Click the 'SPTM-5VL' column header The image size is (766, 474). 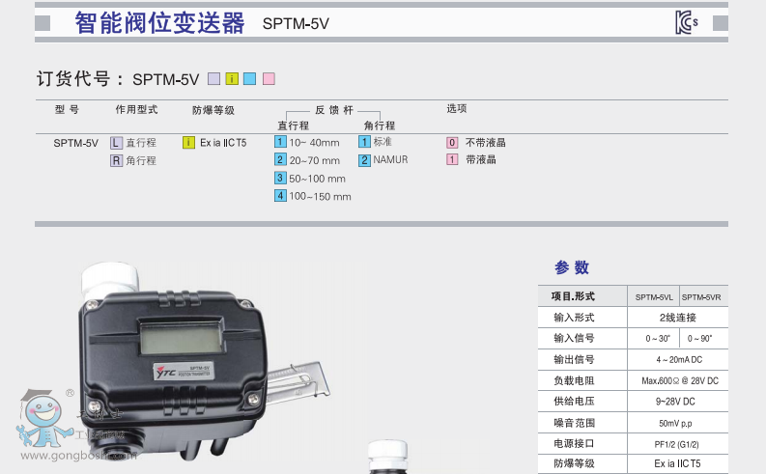pyautogui.click(x=654, y=296)
